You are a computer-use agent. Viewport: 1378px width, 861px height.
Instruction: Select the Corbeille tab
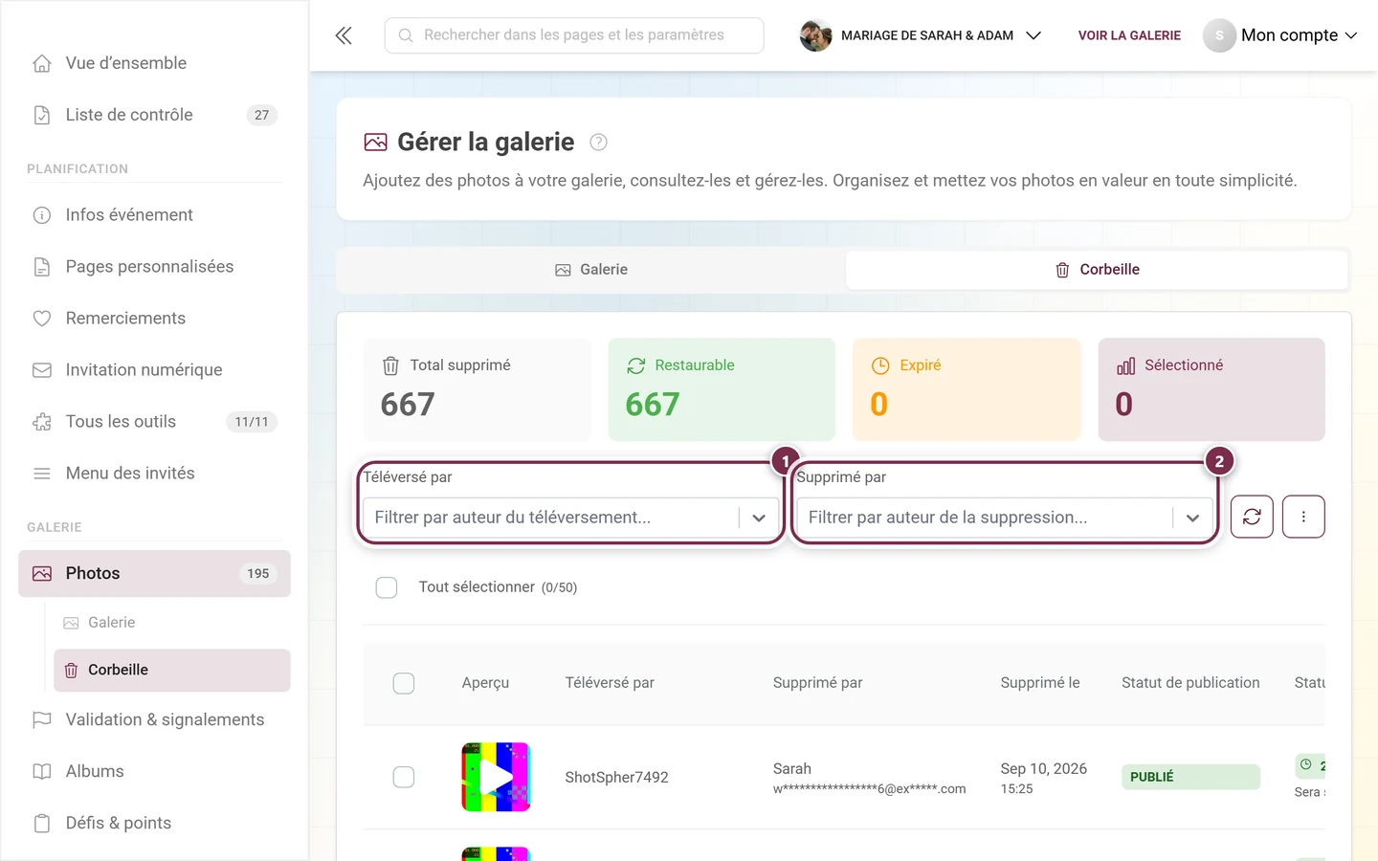tap(1097, 270)
